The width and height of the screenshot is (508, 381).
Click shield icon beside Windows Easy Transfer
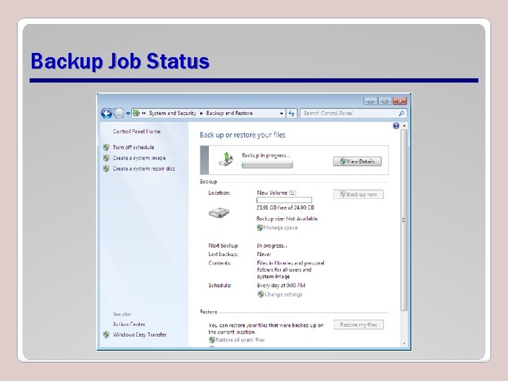click(106, 334)
